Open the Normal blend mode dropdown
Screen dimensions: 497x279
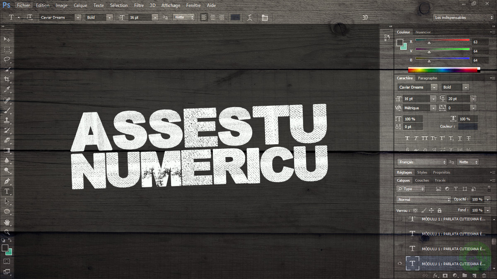pyautogui.click(x=423, y=200)
